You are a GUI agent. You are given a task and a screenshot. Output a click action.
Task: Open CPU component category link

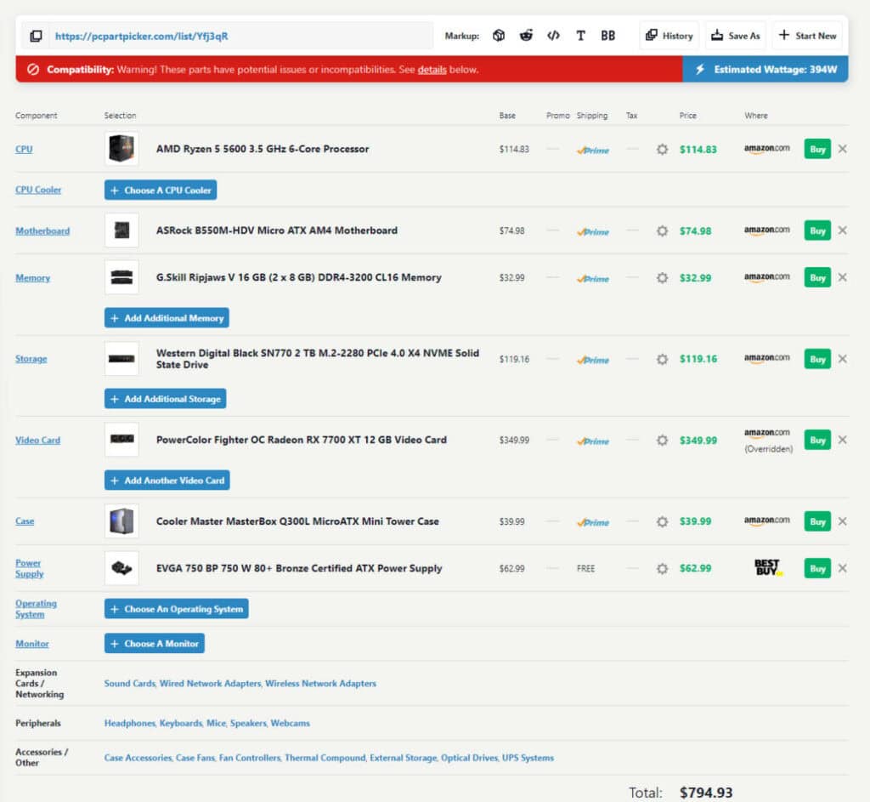[x=24, y=149]
